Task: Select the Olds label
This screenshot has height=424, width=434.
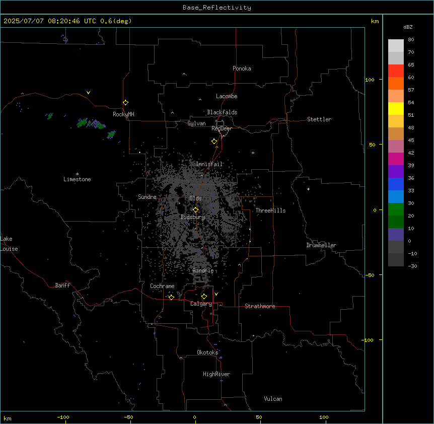Action: click(x=195, y=198)
